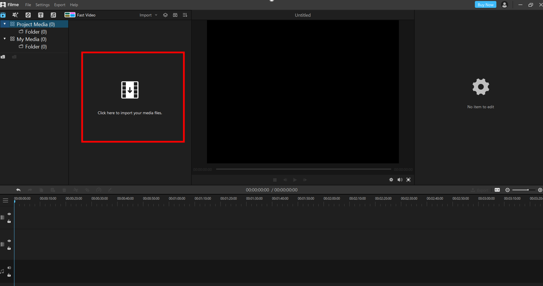Screen dimensions: 543x286
Task: Step to the next frame
Action: tap(305, 180)
